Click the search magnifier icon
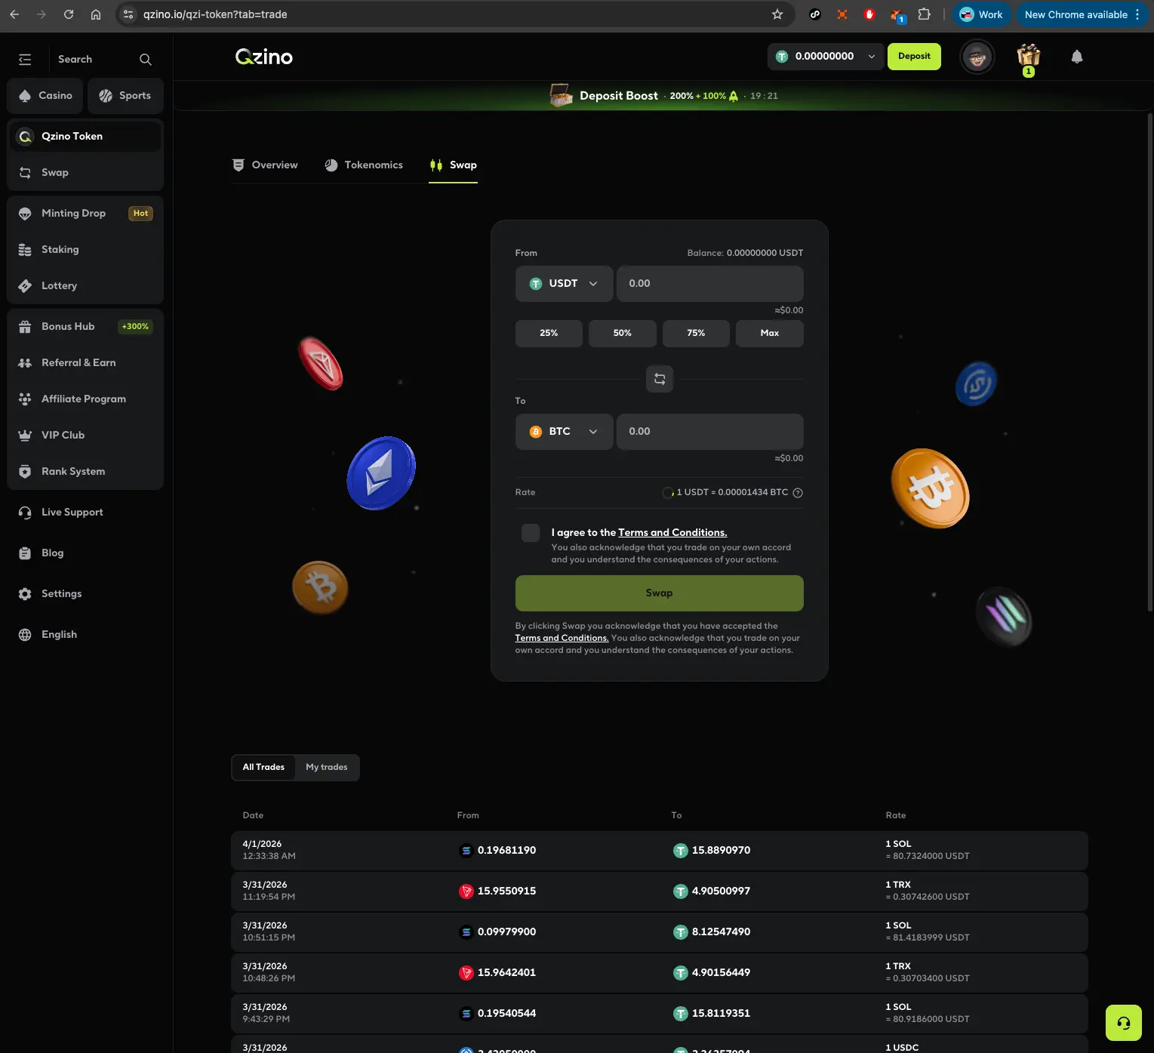Viewport: 1154px width, 1053px height. pyautogui.click(x=146, y=60)
